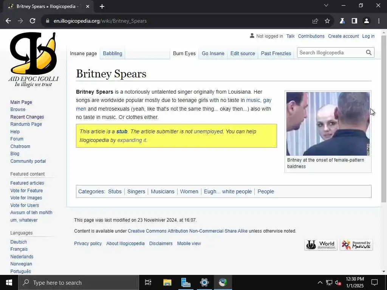Click the expanding it link
This screenshot has height=290, width=387.
(x=132, y=140)
